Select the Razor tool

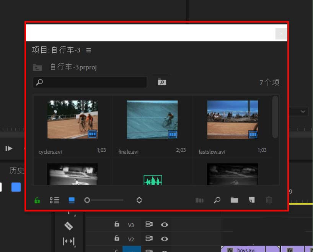68,226
